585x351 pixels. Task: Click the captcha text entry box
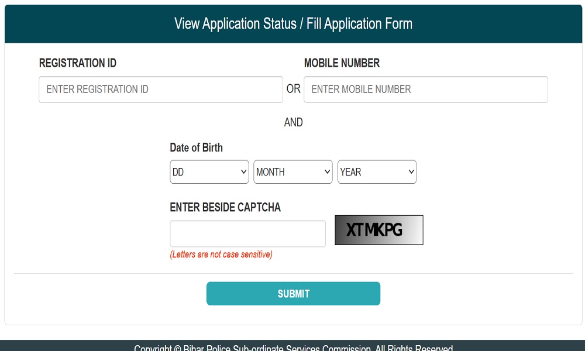point(247,233)
